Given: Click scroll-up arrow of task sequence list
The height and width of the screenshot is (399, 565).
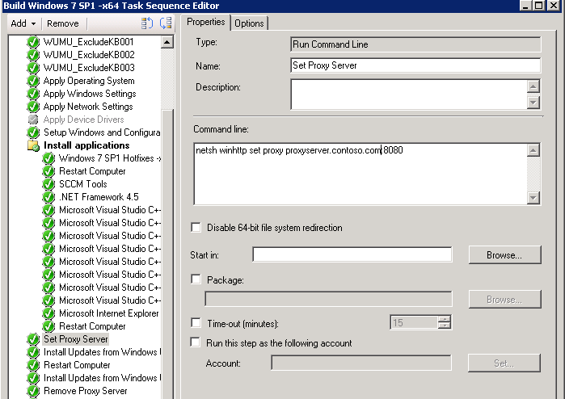Looking at the screenshot, I should tap(167, 42).
